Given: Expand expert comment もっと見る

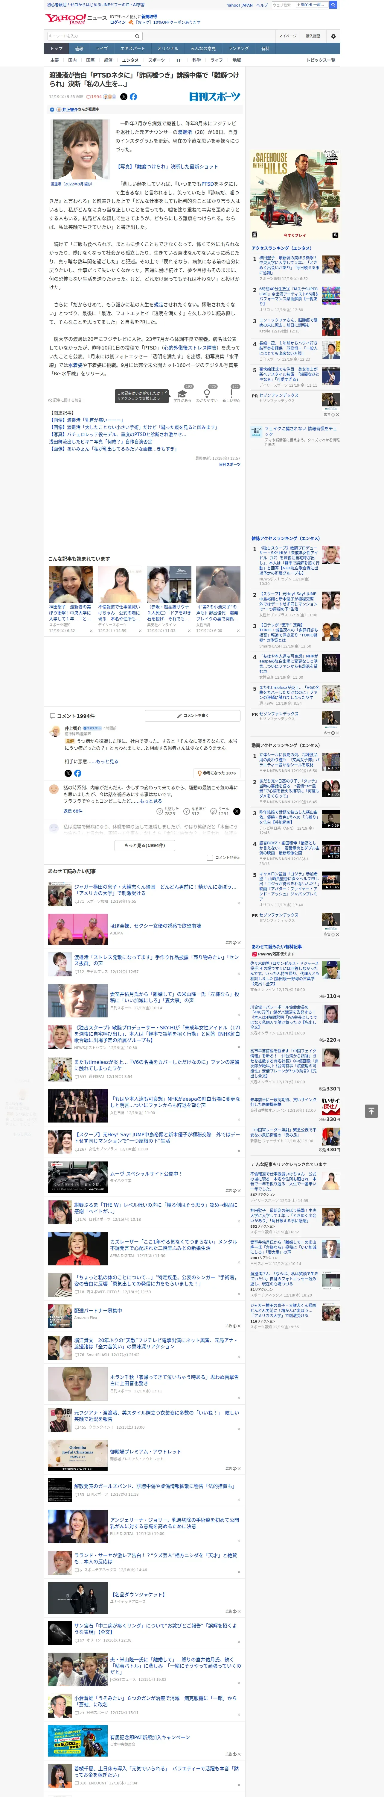Looking at the screenshot, I should 107,761.
